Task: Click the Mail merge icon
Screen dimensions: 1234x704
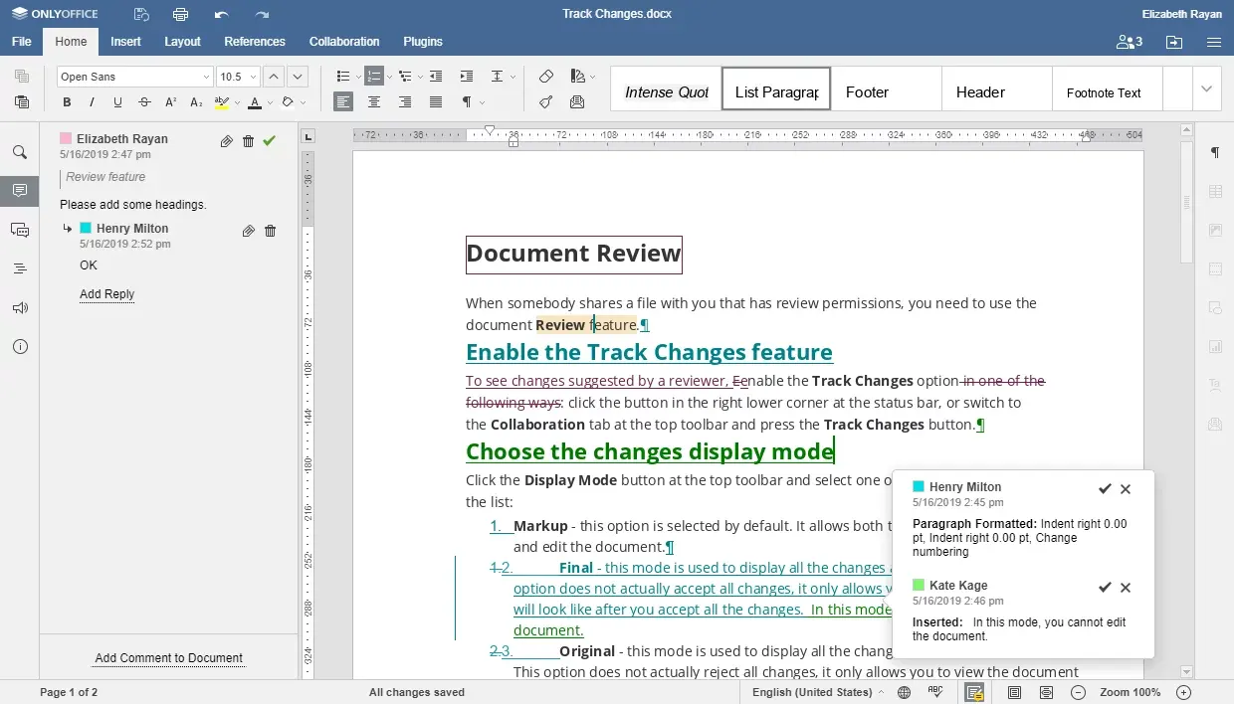Action: (x=577, y=102)
